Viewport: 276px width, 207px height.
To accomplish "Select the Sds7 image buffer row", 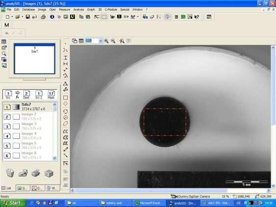I will (28, 107).
